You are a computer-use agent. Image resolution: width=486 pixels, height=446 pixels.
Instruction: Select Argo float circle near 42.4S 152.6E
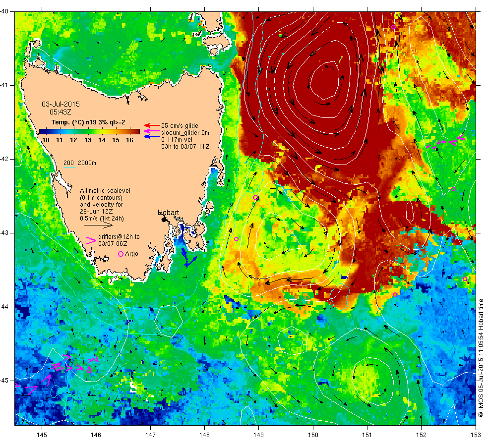point(453,189)
